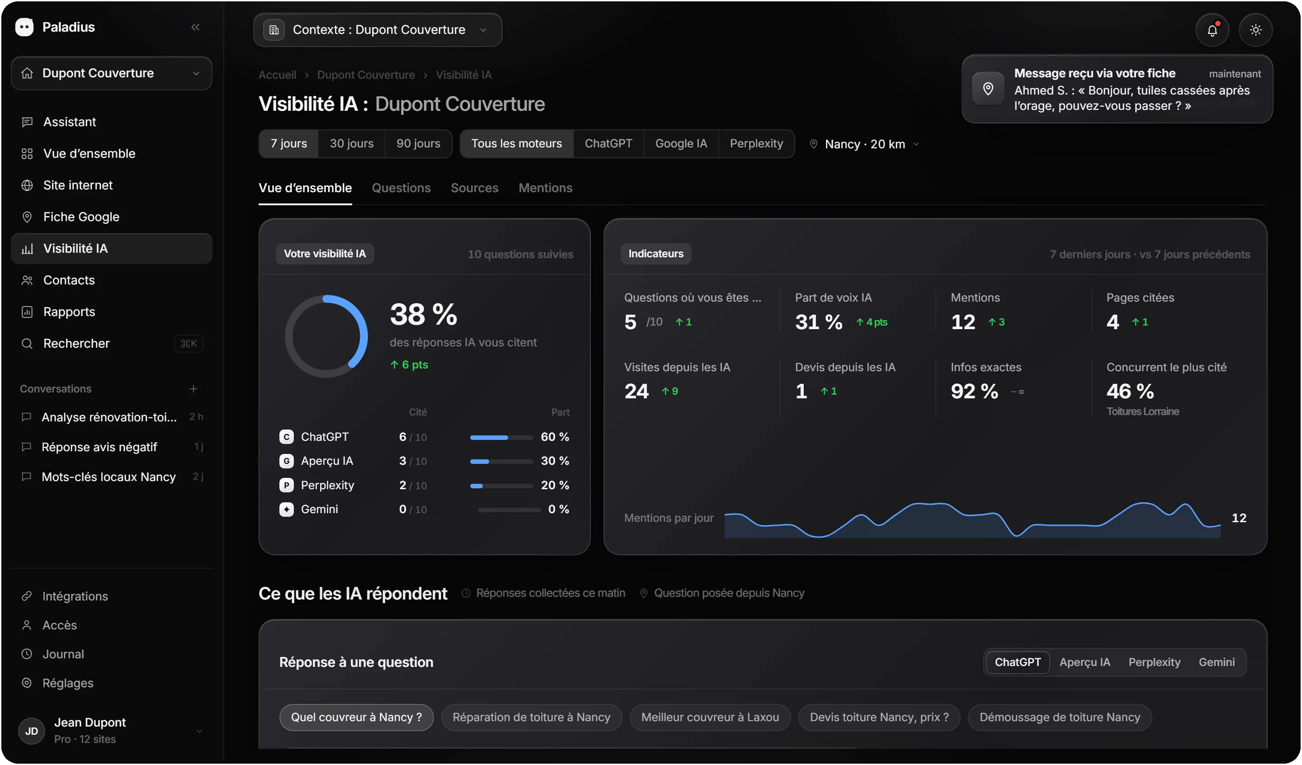
Task: Click the Perplexity 20 % share bar
Action: (x=501, y=486)
